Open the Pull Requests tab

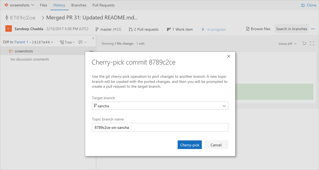click(x=103, y=5)
